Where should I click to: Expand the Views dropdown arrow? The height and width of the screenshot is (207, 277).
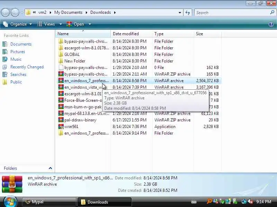point(61,24)
